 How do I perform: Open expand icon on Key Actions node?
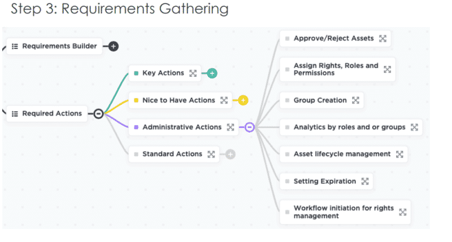click(193, 73)
